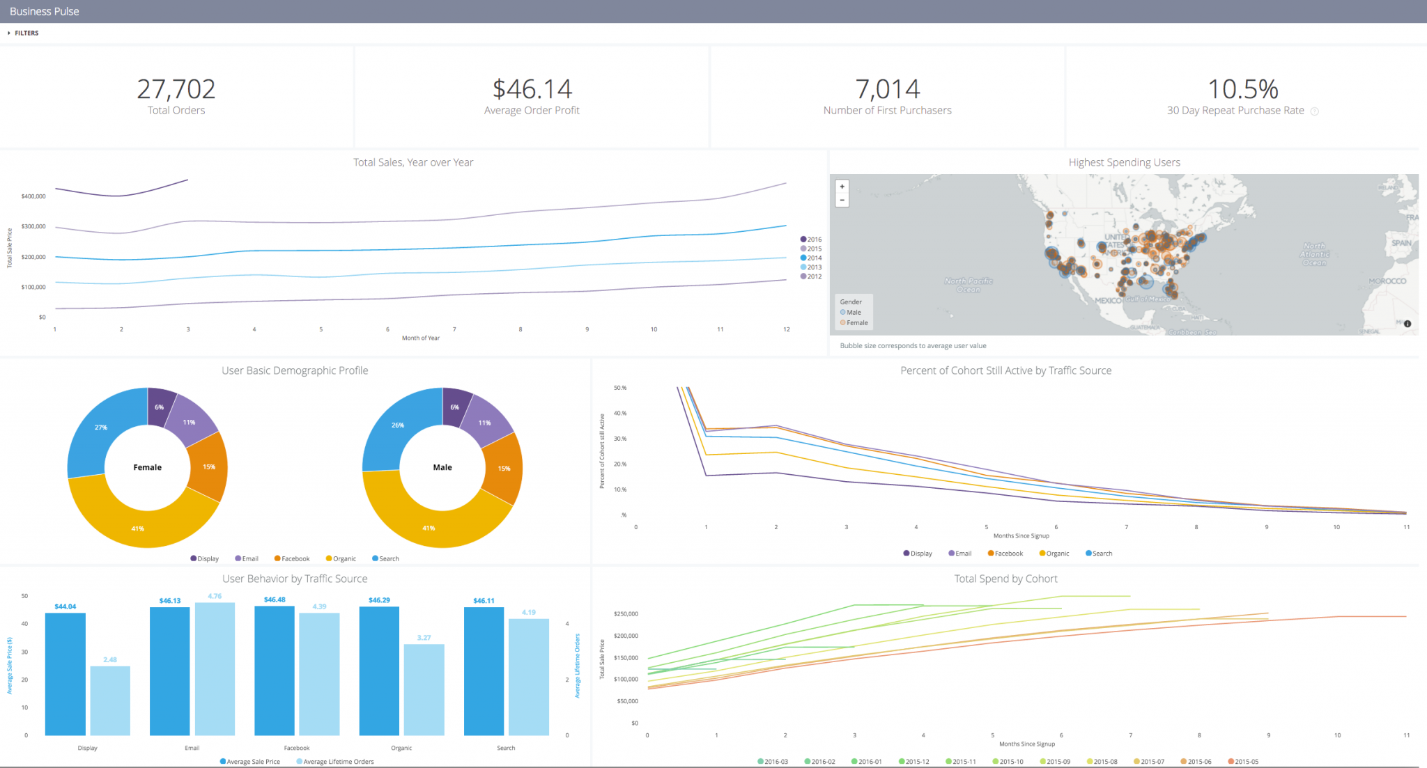Image resolution: width=1427 pixels, height=768 pixels.
Task: Click the help icon beside 30 Day Repeat Purchase Rate
Action: pos(1316,111)
